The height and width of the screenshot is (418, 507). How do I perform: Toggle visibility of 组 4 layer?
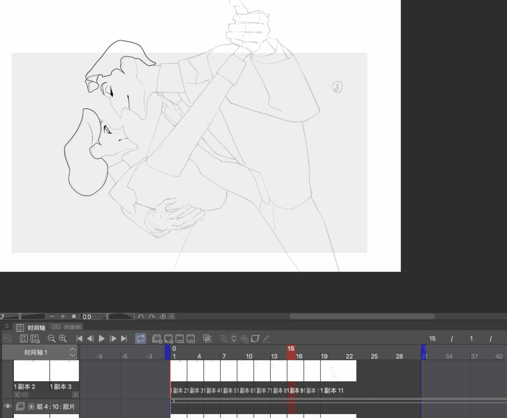(7, 406)
